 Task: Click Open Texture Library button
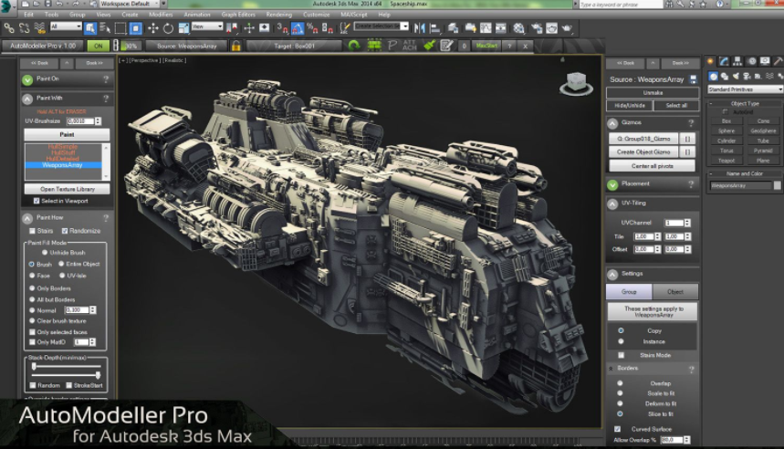point(67,189)
